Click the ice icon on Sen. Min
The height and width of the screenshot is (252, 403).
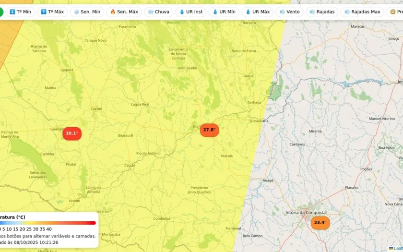pyautogui.click(x=76, y=12)
